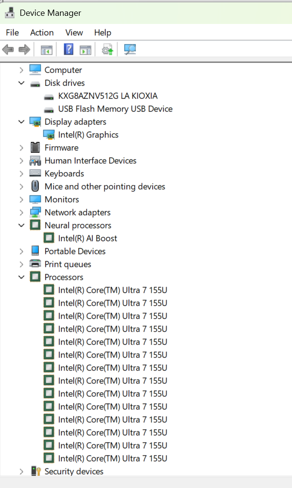Image resolution: width=292 pixels, height=488 pixels.
Task: Expand the Keyboards category
Action: [21, 174]
